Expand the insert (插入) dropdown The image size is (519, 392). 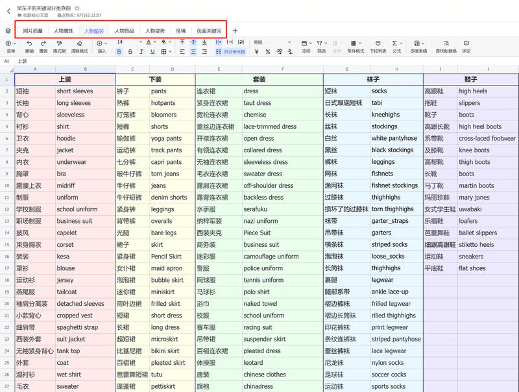[x=101, y=44]
